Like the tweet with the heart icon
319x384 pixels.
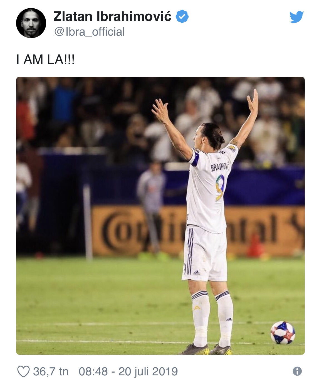pyautogui.click(x=23, y=371)
